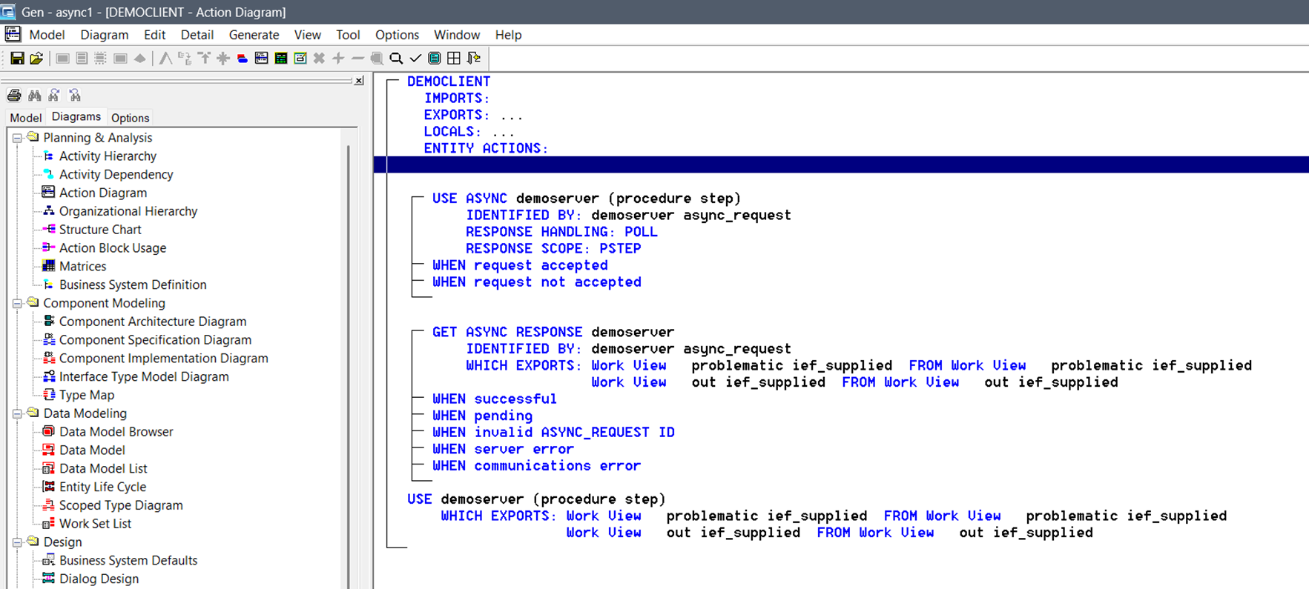
Task: Select Data Model Browser tree item
Action: 116,432
